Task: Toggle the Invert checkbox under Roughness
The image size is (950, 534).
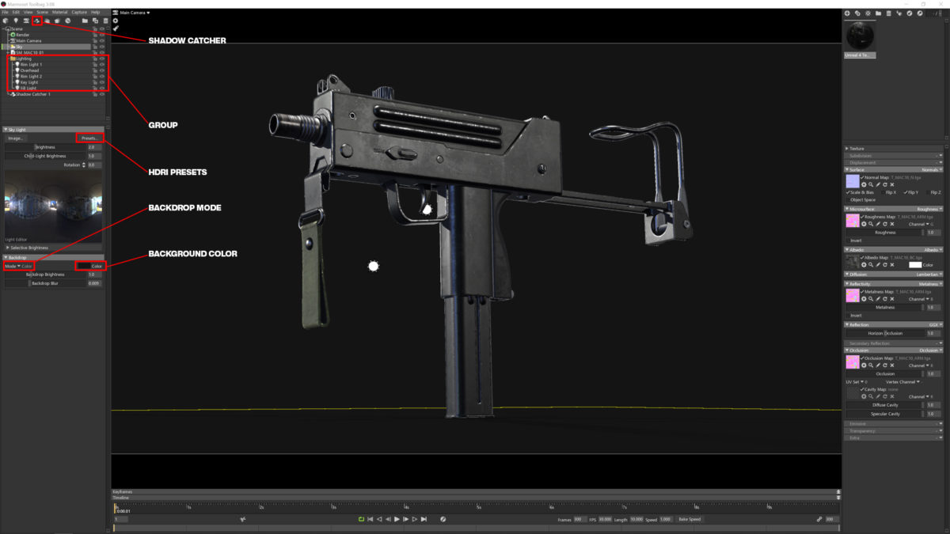Action: pyautogui.click(x=849, y=240)
